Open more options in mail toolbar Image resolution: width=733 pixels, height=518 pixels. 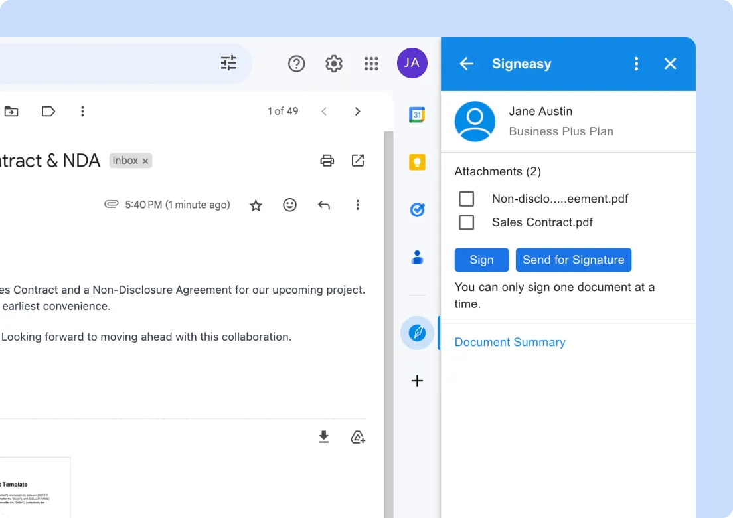tap(82, 112)
